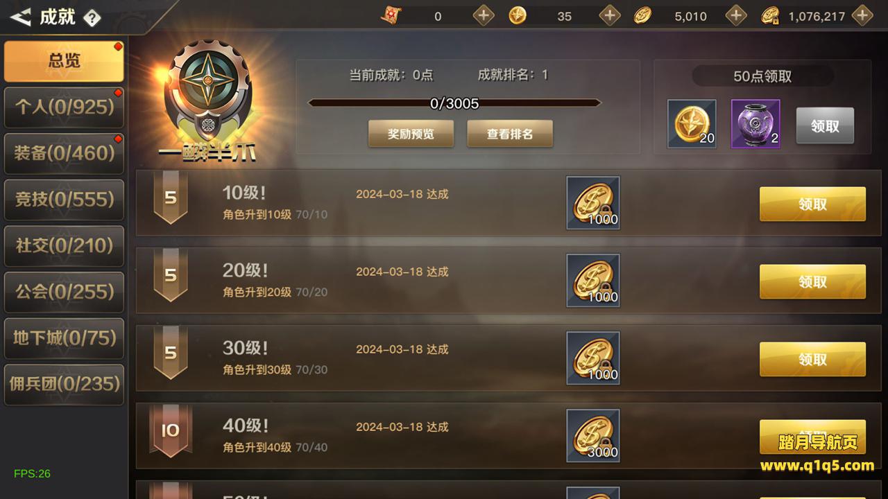
Task: Add scroll currency with plus button
Action: [484, 15]
